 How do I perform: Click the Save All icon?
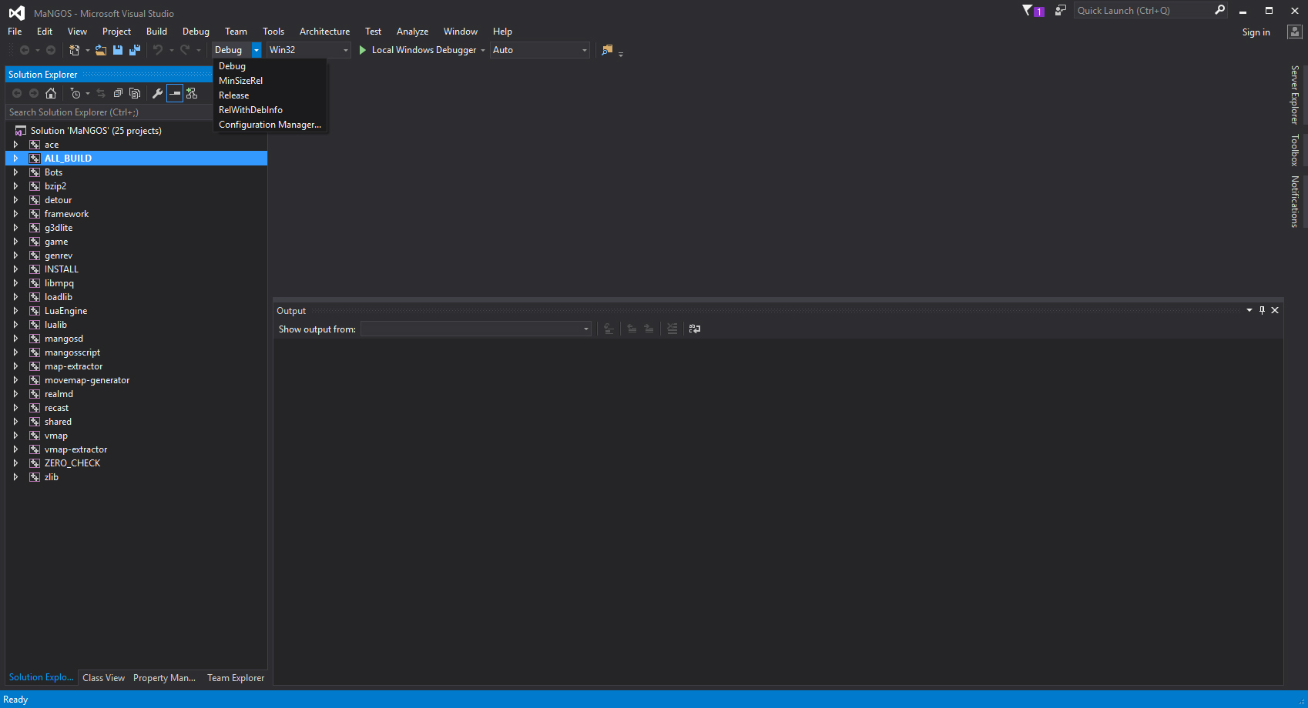point(135,50)
